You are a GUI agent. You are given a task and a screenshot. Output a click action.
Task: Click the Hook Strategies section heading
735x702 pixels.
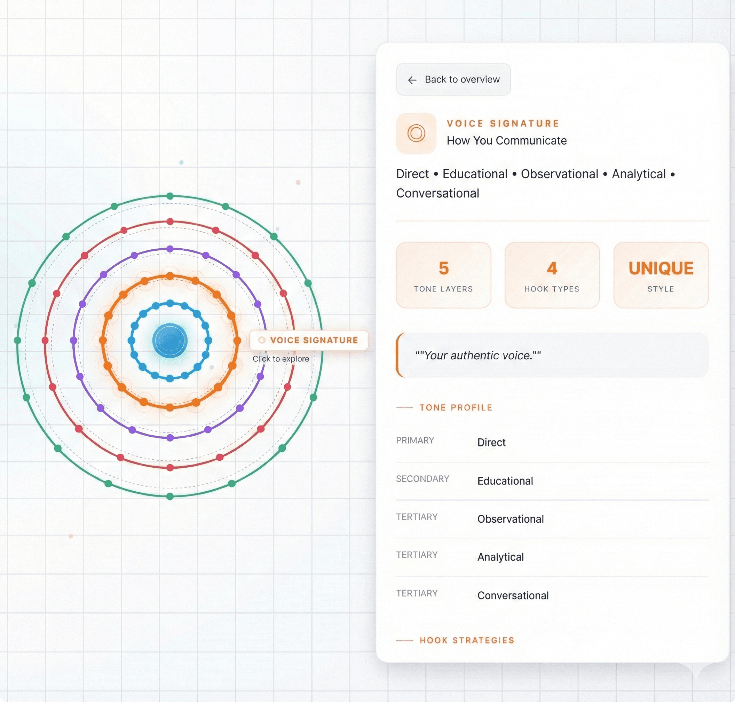click(x=466, y=640)
